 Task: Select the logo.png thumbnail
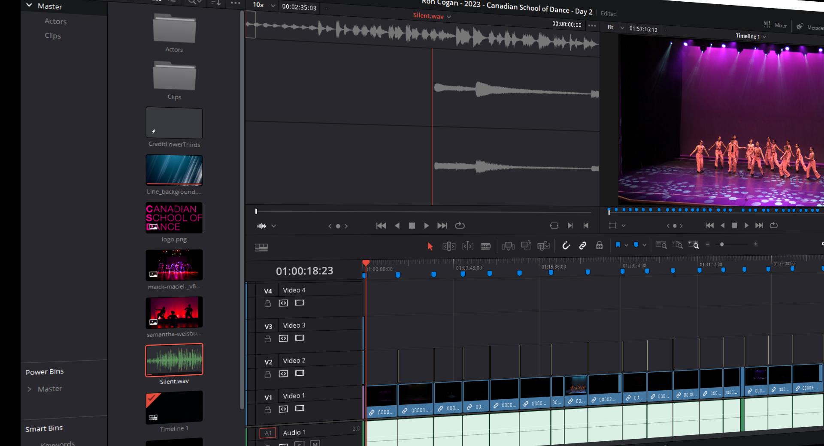click(x=174, y=218)
